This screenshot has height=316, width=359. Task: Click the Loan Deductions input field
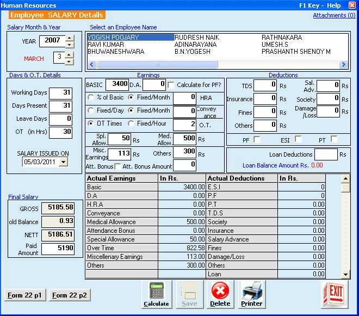[x=326, y=154]
